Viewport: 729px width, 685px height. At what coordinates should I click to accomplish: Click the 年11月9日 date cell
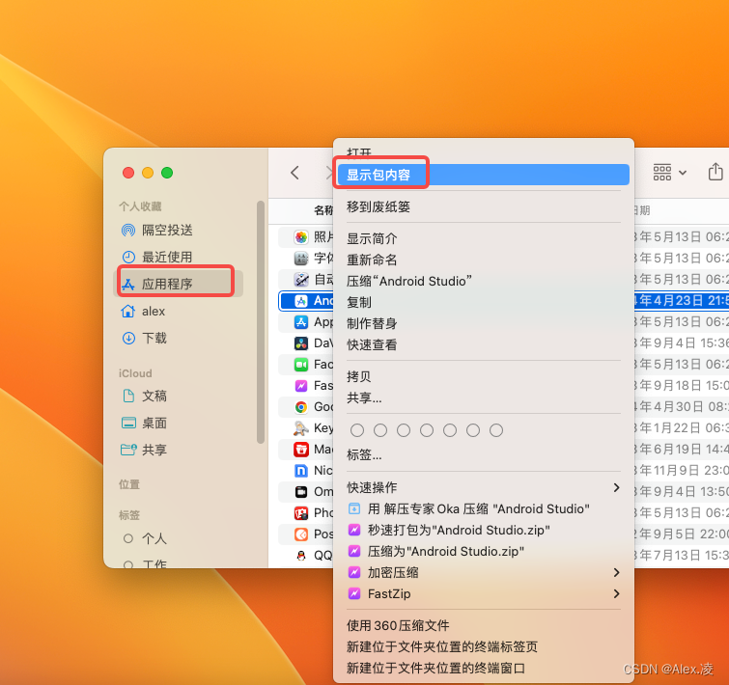(682, 471)
